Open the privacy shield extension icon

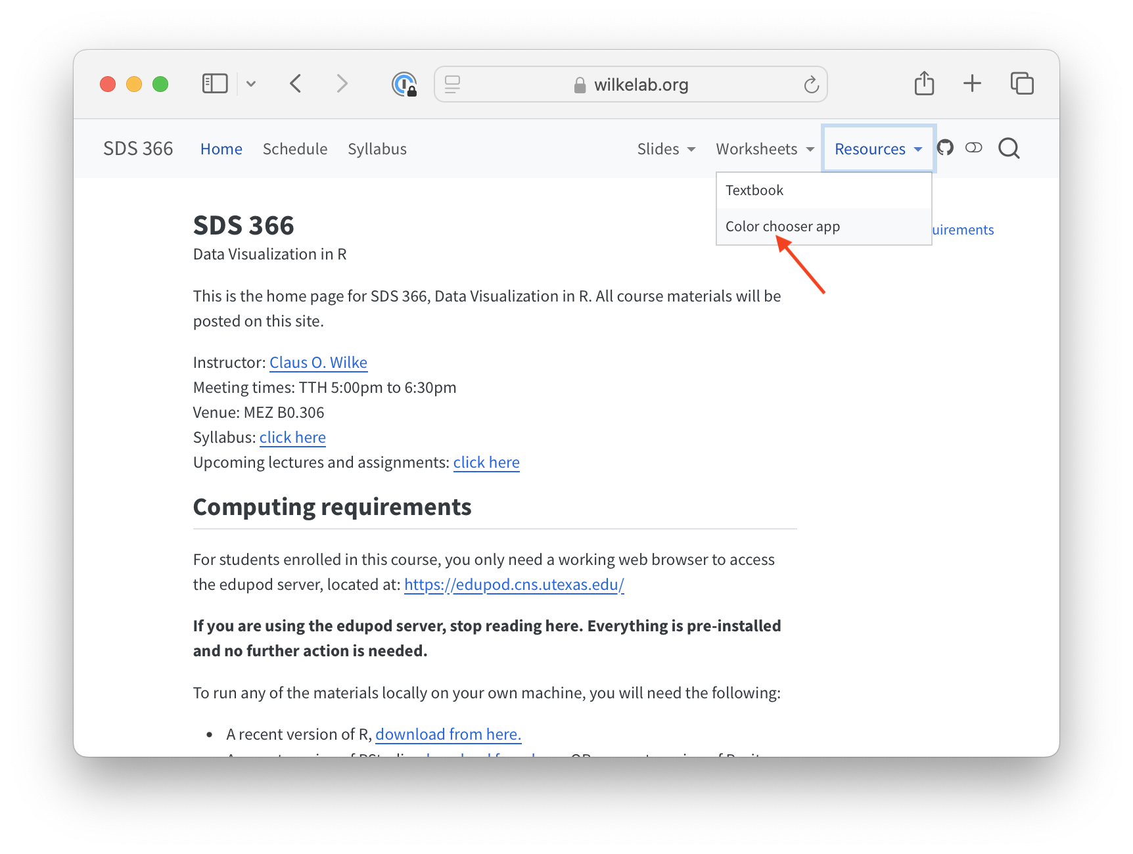[x=404, y=84]
